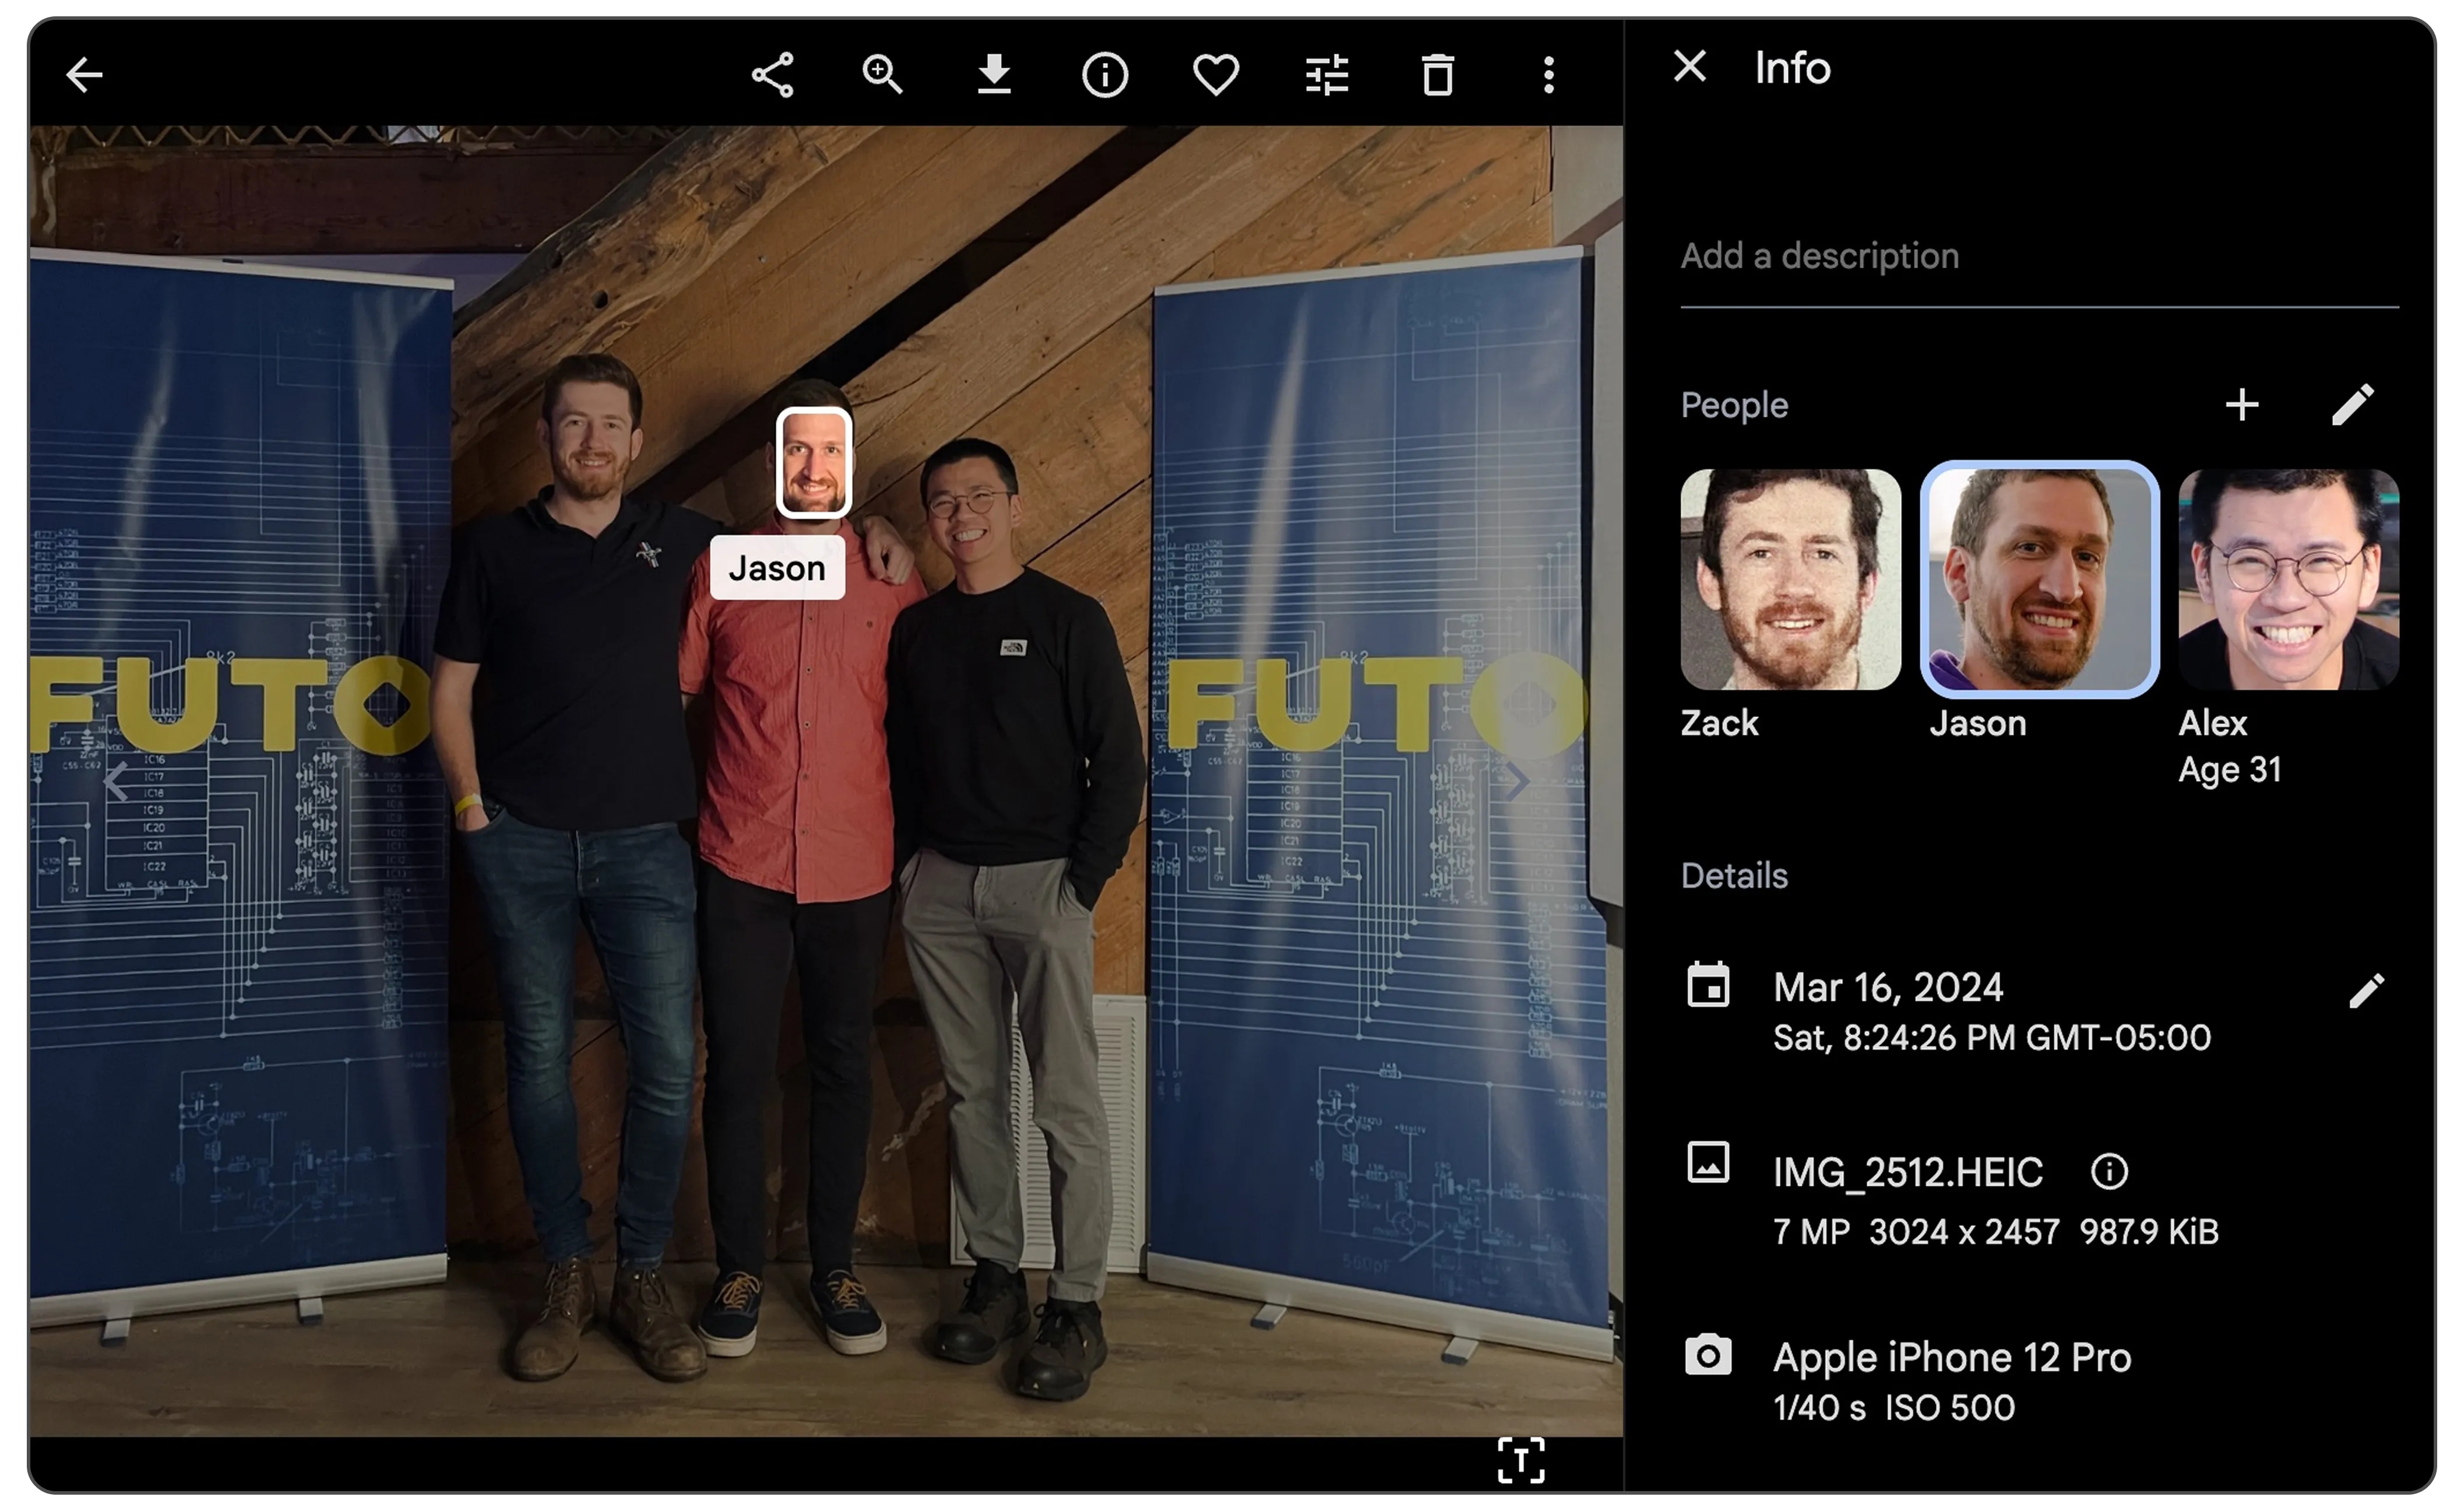Click the zoom magnifier icon

pyautogui.click(x=883, y=75)
